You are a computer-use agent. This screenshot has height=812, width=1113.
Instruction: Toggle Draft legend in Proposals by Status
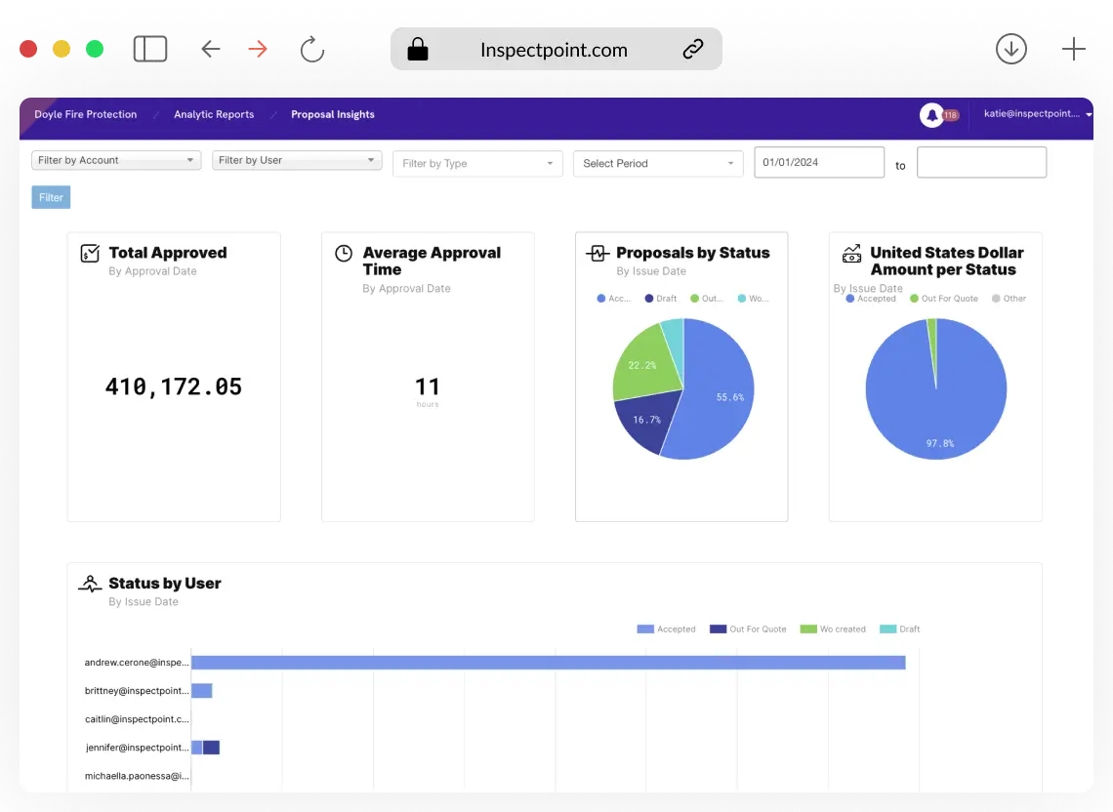click(660, 299)
